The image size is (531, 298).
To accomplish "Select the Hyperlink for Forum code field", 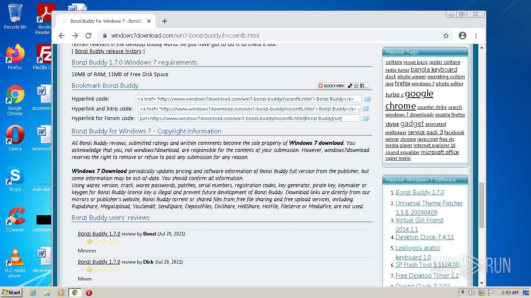I will [249, 118].
